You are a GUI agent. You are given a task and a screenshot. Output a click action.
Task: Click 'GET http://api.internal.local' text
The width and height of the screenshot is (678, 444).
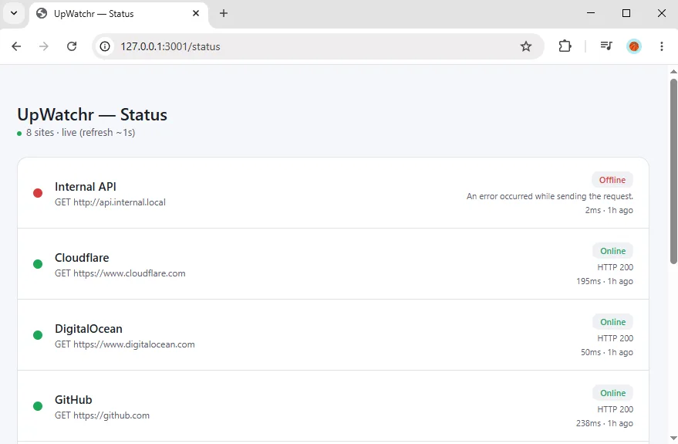[110, 202]
